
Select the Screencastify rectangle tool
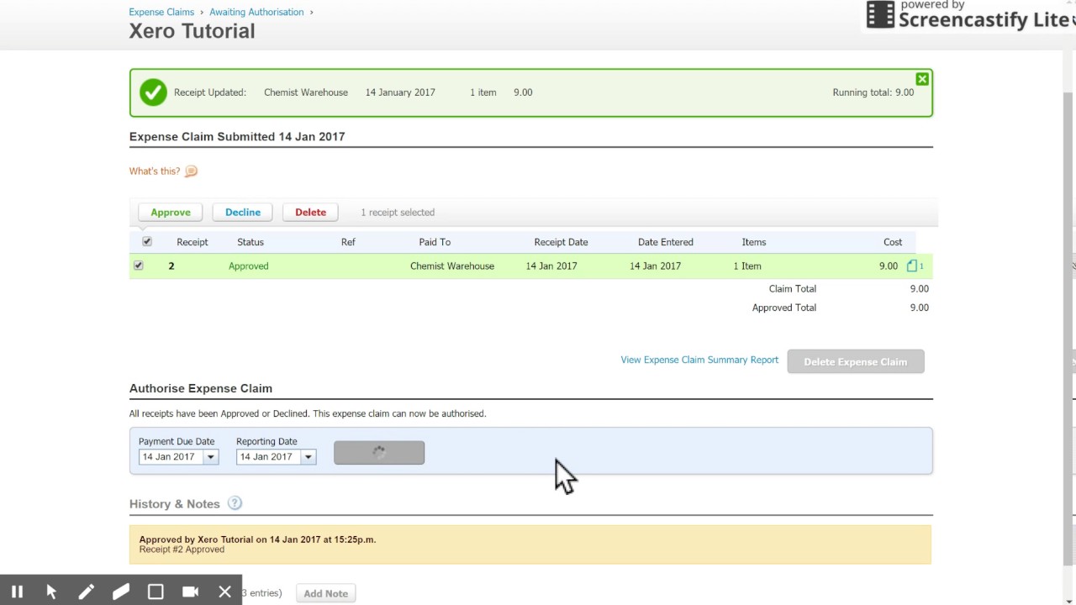156,592
